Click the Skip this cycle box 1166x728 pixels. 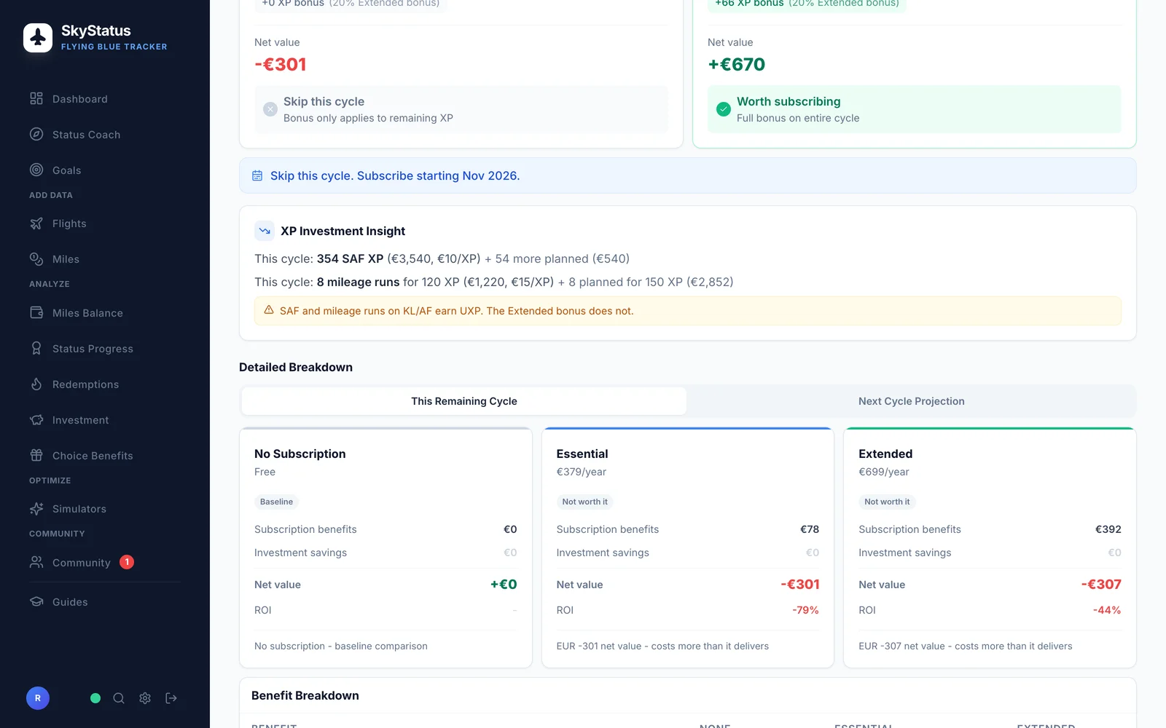[461, 109]
